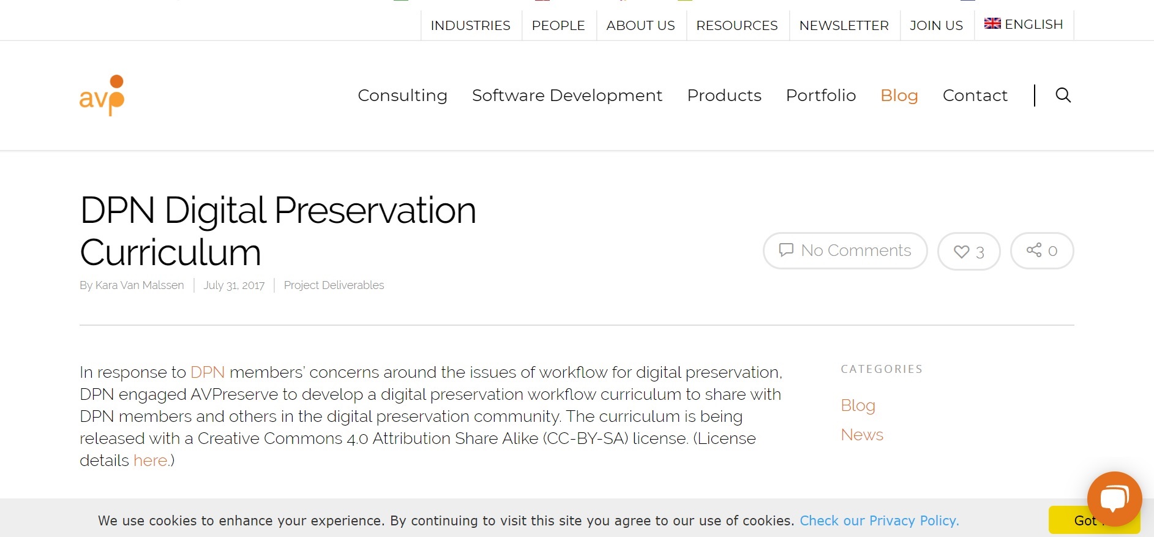Open the license details 'here' link
This screenshot has height=537, width=1154.
151,460
